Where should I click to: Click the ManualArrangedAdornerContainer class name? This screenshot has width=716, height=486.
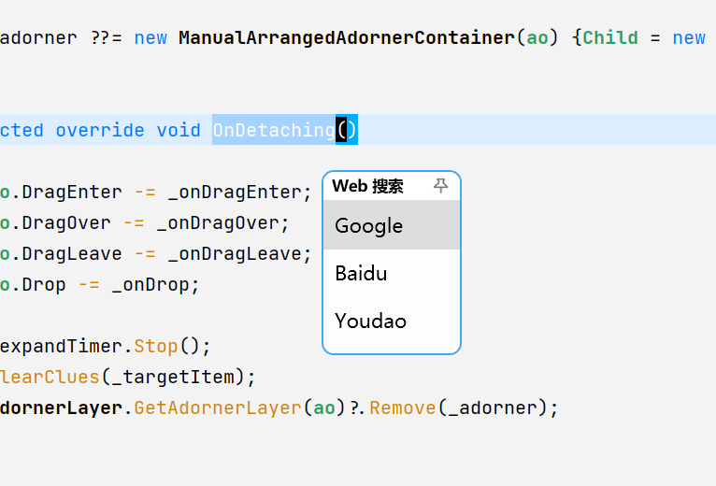(x=347, y=37)
